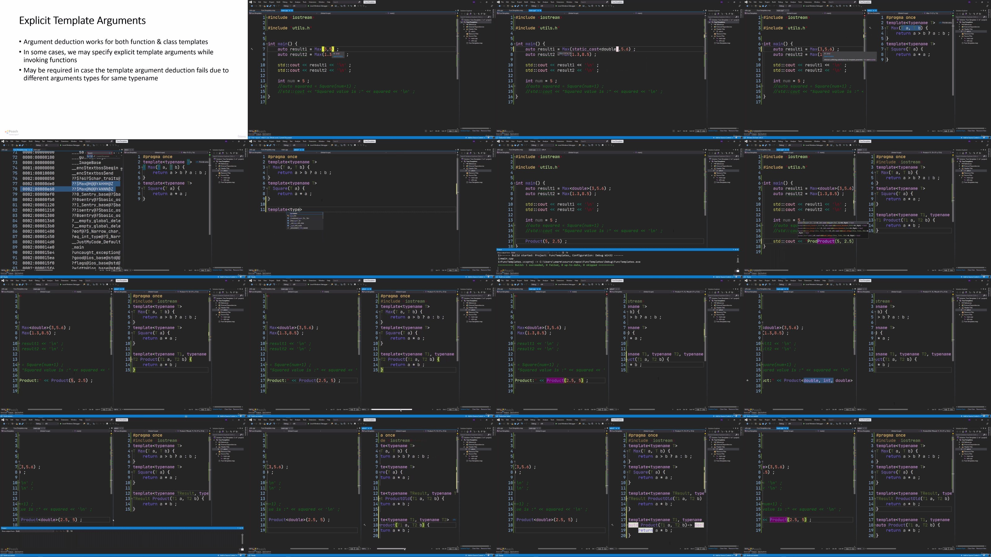Click bookmark toolbar icon in FuncTemplates.map frame
Viewport: 991px width, 557px height.
(107, 145)
